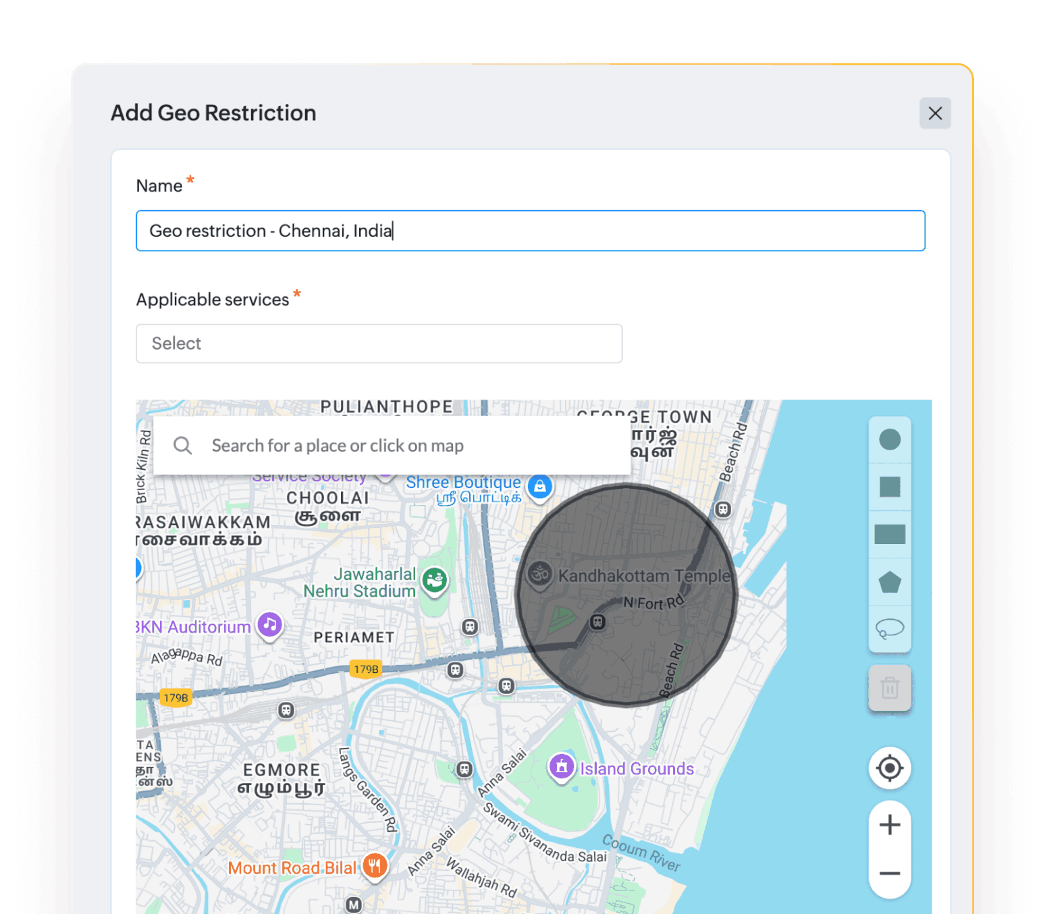Zoom in on the map
The image size is (1045, 914).
click(x=890, y=824)
